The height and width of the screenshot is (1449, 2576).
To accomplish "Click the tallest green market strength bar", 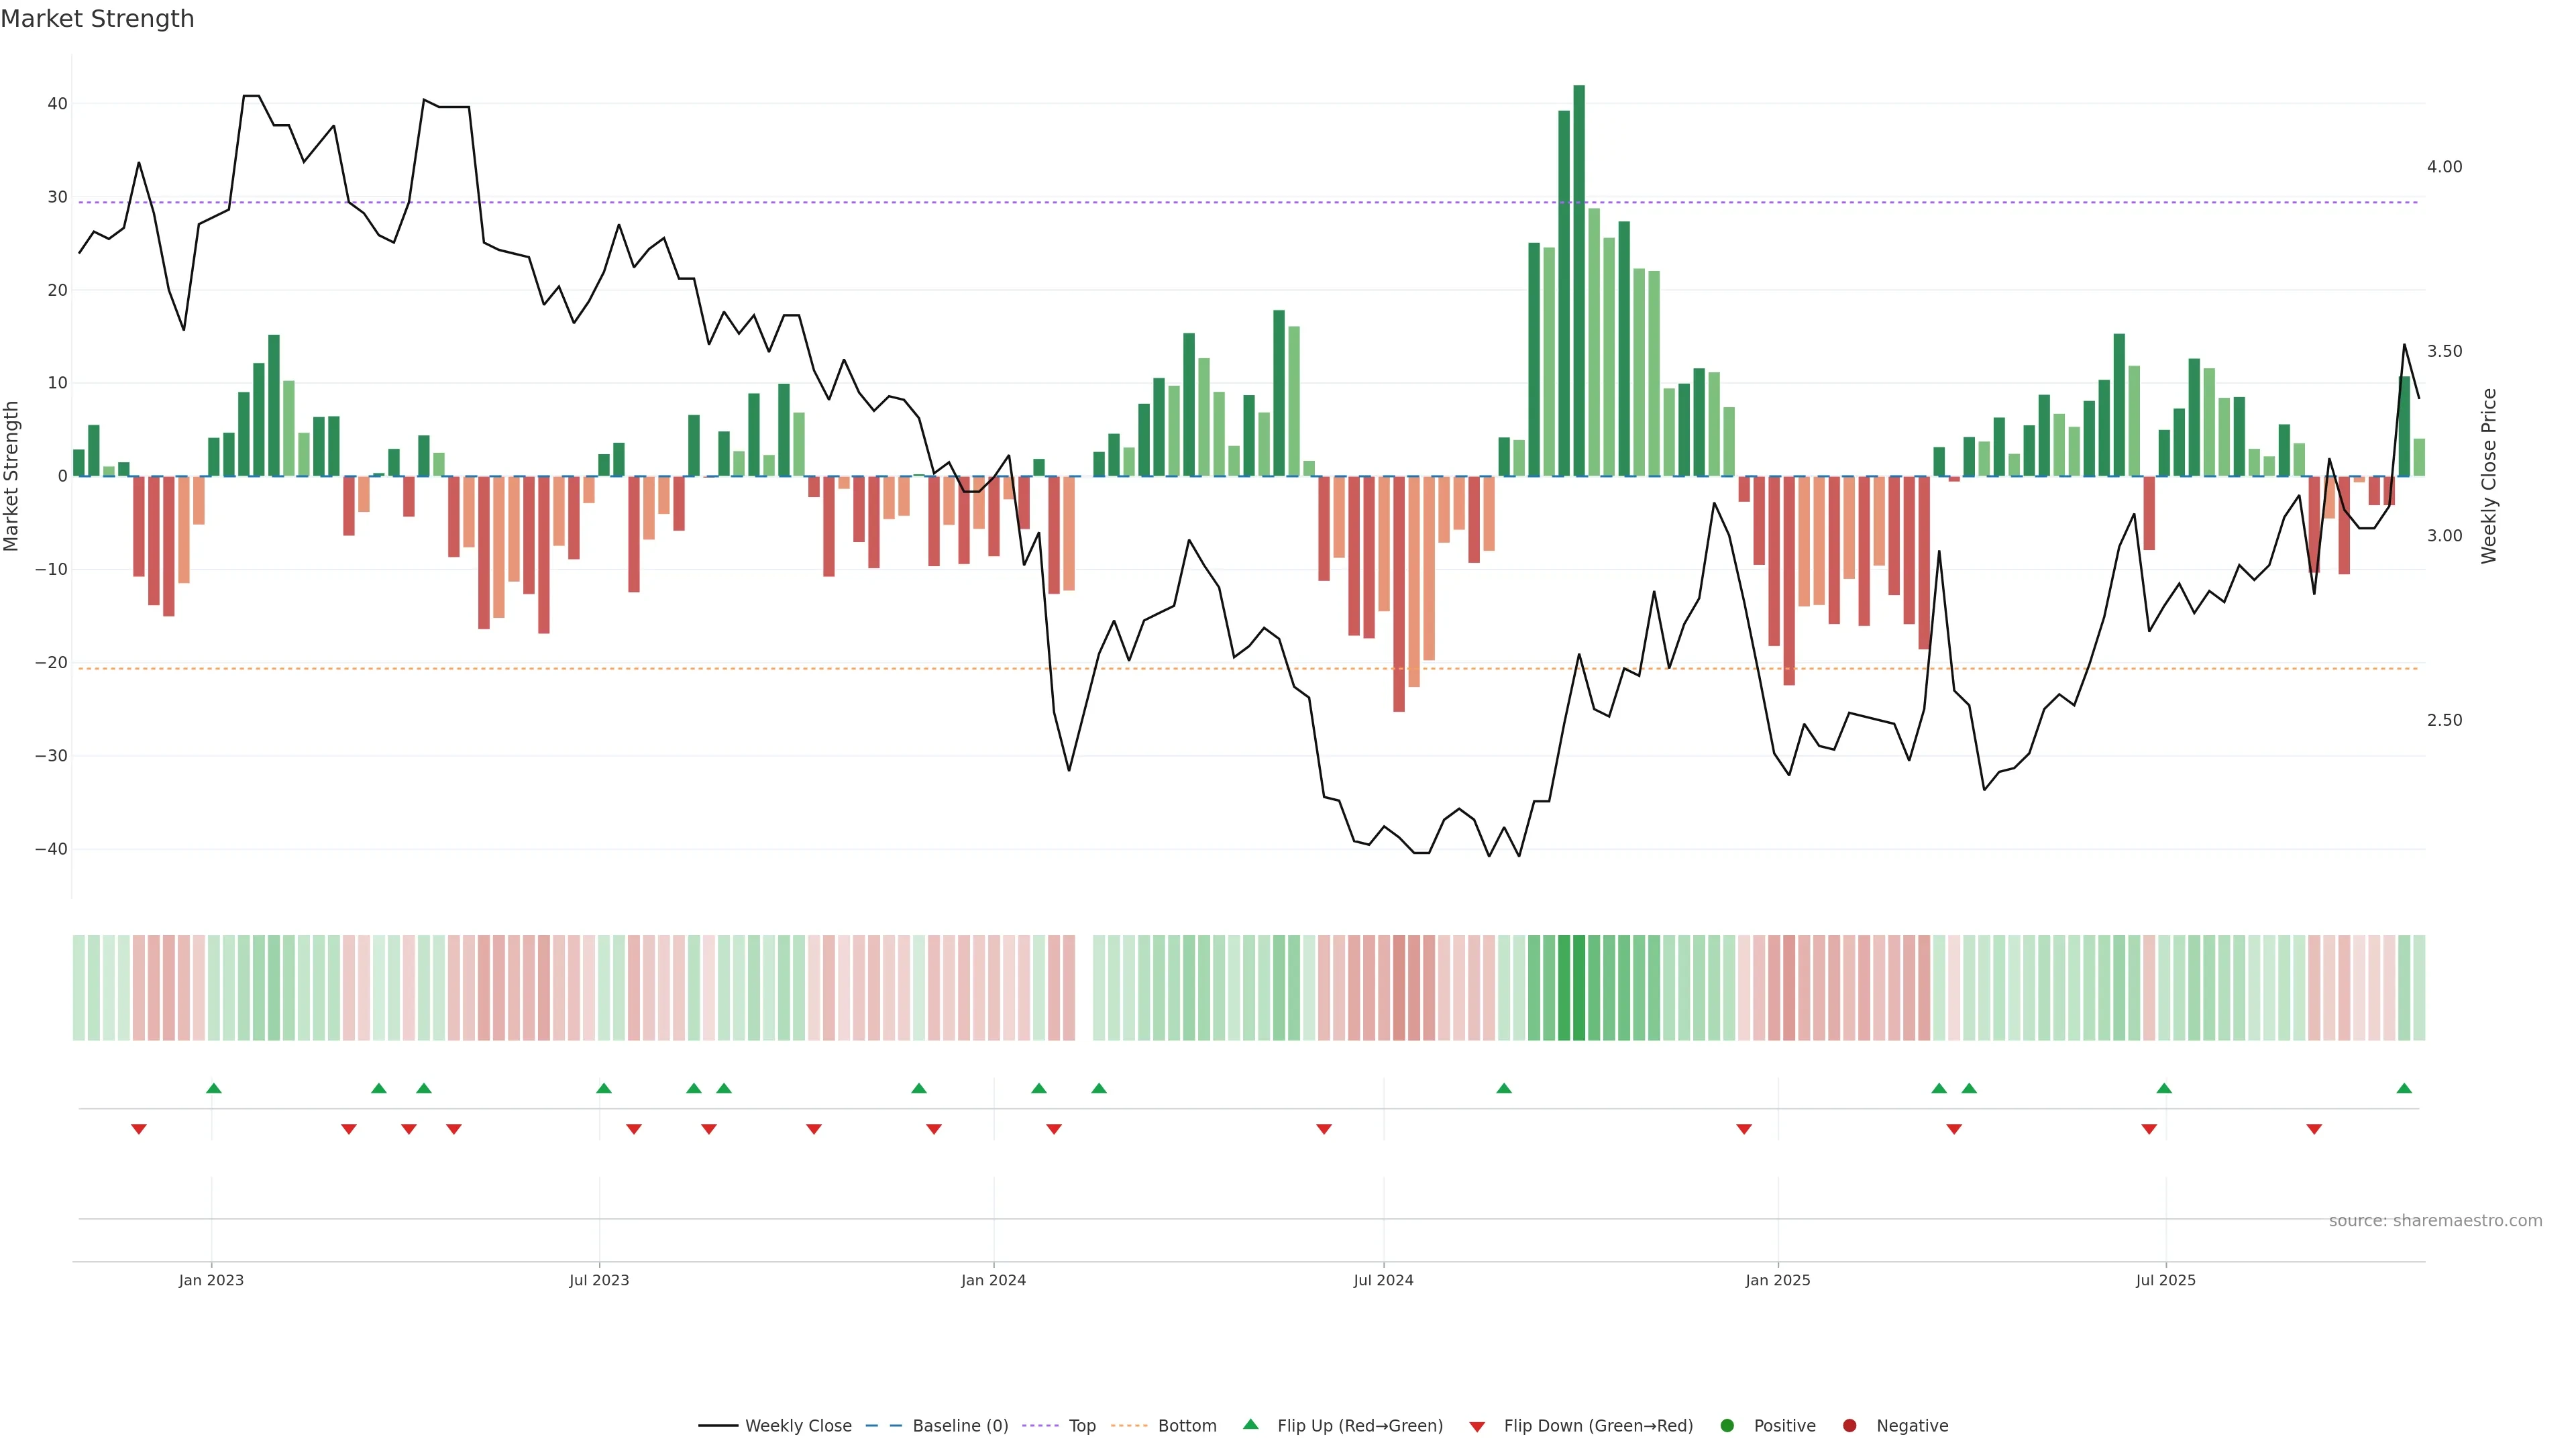I will (x=1579, y=280).
